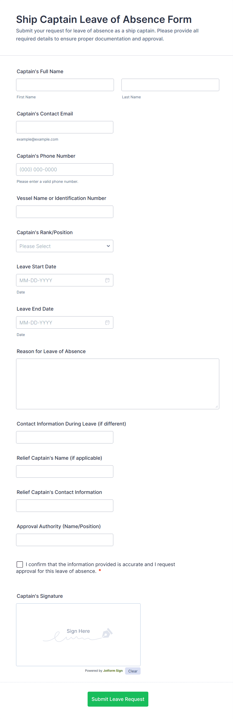
Task: Click the Captain's Phone Number field
Action: point(64,170)
